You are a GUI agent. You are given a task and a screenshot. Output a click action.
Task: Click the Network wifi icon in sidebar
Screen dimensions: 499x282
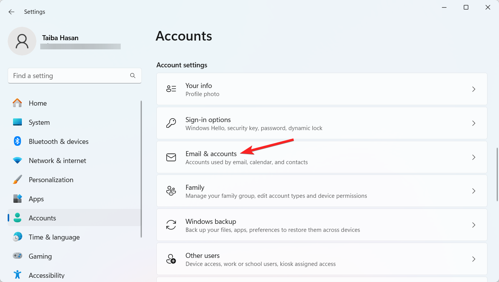point(17,161)
